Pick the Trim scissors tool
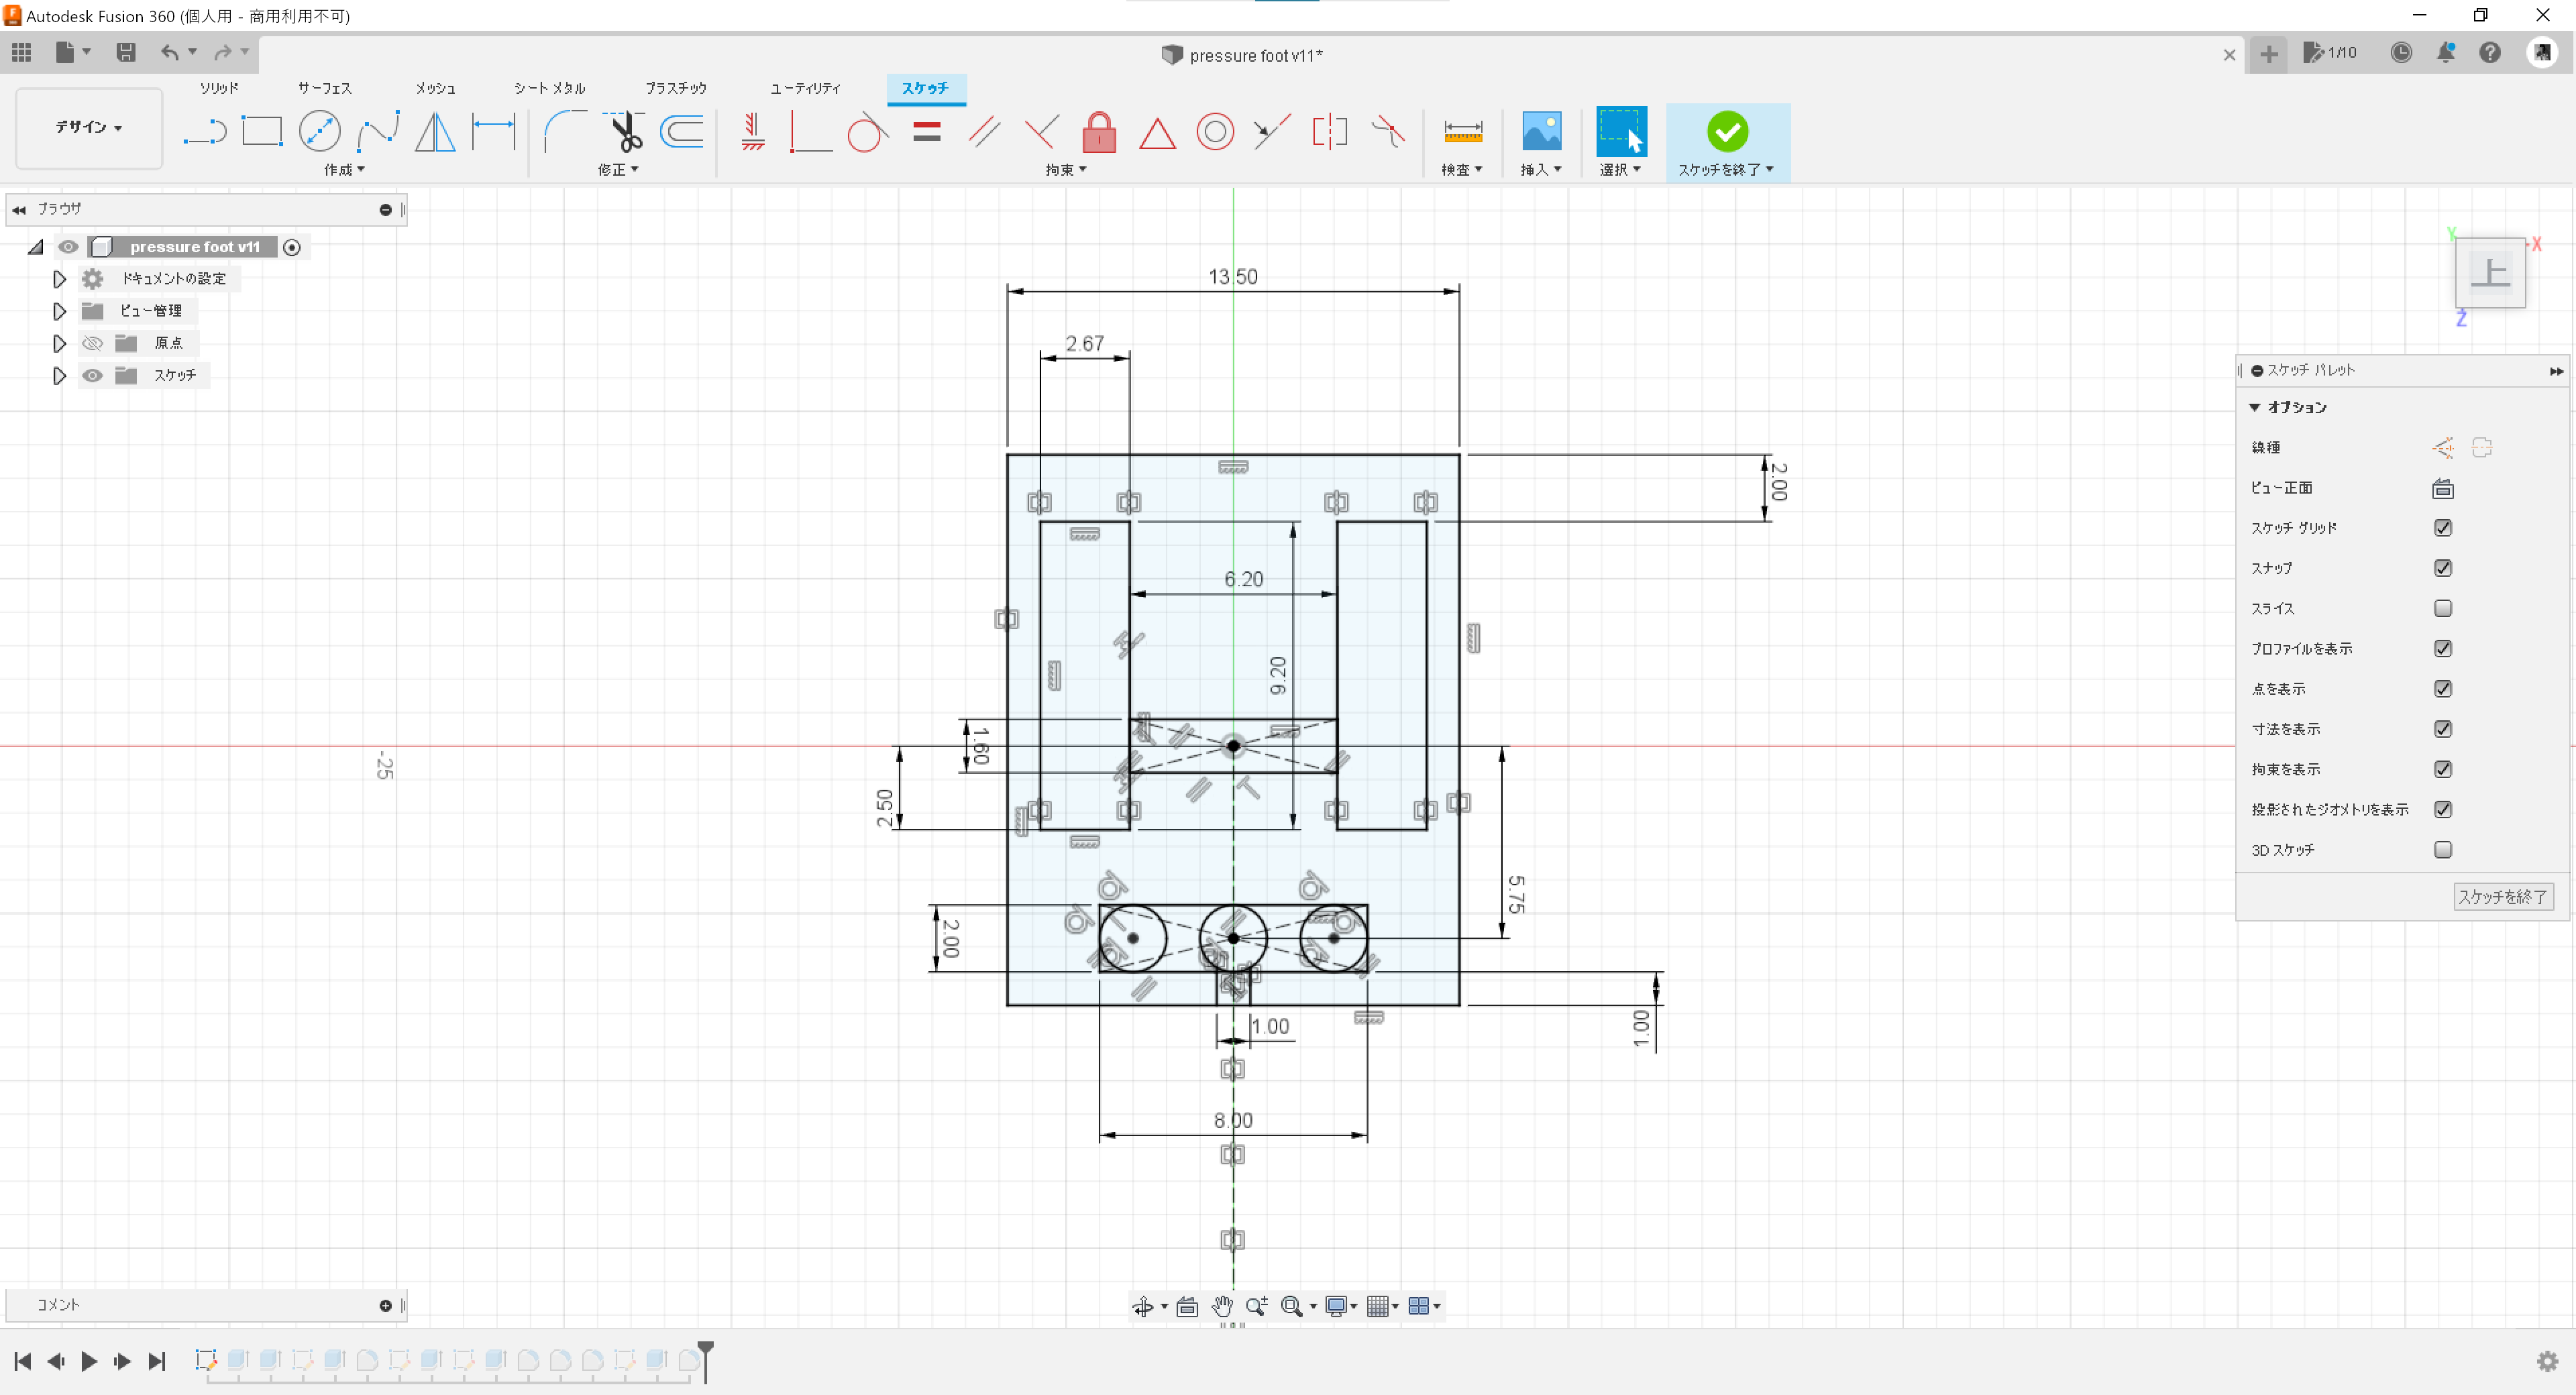The image size is (2576, 1395). coord(624,131)
